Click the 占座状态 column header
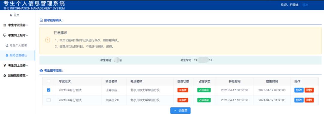The width and height of the screenshot is (324, 115). 204,81
